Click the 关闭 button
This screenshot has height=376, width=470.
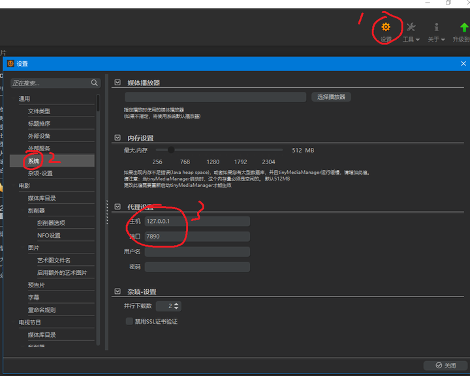coord(445,365)
